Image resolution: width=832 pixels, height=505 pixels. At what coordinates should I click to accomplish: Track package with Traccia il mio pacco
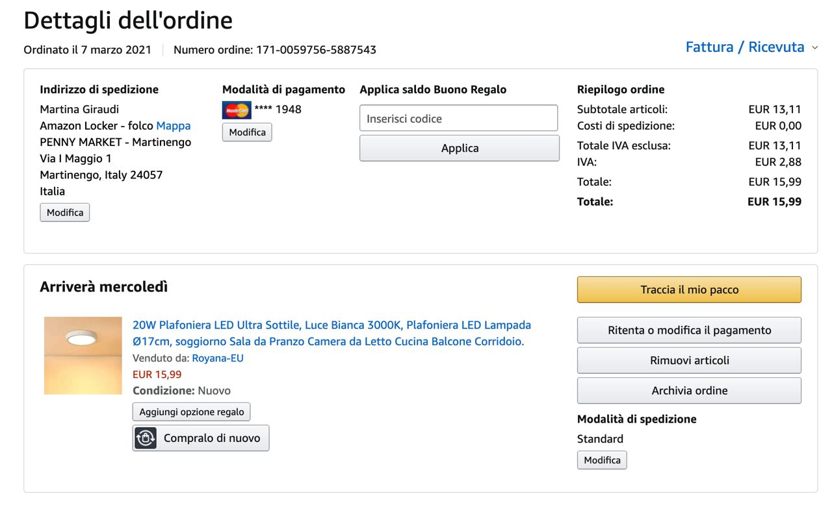(x=689, y=290)
